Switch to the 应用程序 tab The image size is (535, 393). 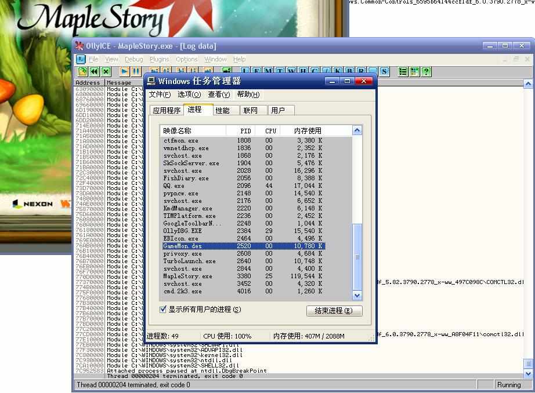click(x=167, y=110)
